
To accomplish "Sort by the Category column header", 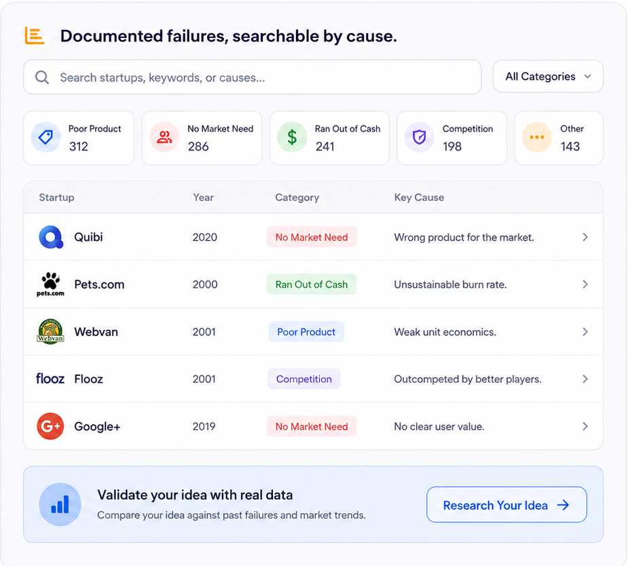I will point(297,197).
